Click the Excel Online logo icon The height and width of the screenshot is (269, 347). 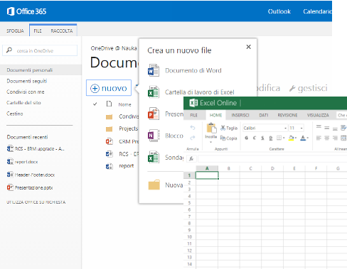click(x=193, y=103)
